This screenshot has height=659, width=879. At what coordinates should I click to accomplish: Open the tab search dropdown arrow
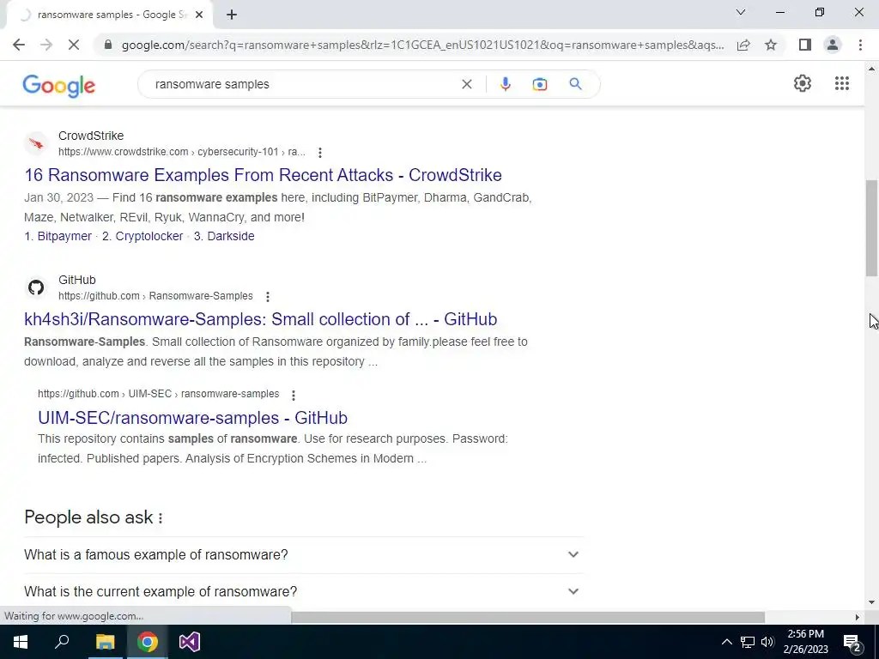point(741,12)
